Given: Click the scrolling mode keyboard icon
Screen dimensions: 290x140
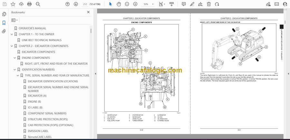Looking at the screenshot, I should [x=172, y=4].
